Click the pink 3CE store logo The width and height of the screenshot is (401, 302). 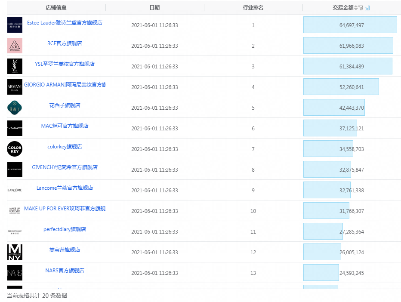(15, 46)
